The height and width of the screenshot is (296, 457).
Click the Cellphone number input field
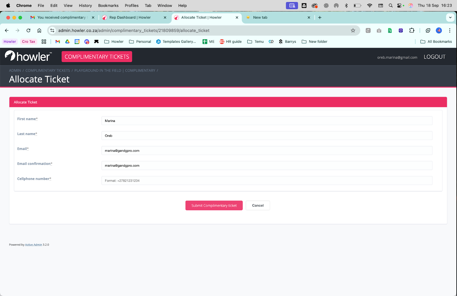click(x=267, y=181)
